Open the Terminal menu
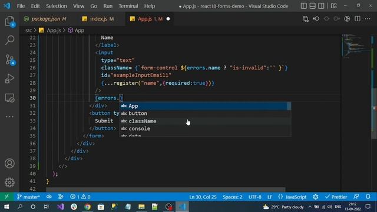Image resolution: width=377 pixels, height=212 pixels. coord(128,6)
